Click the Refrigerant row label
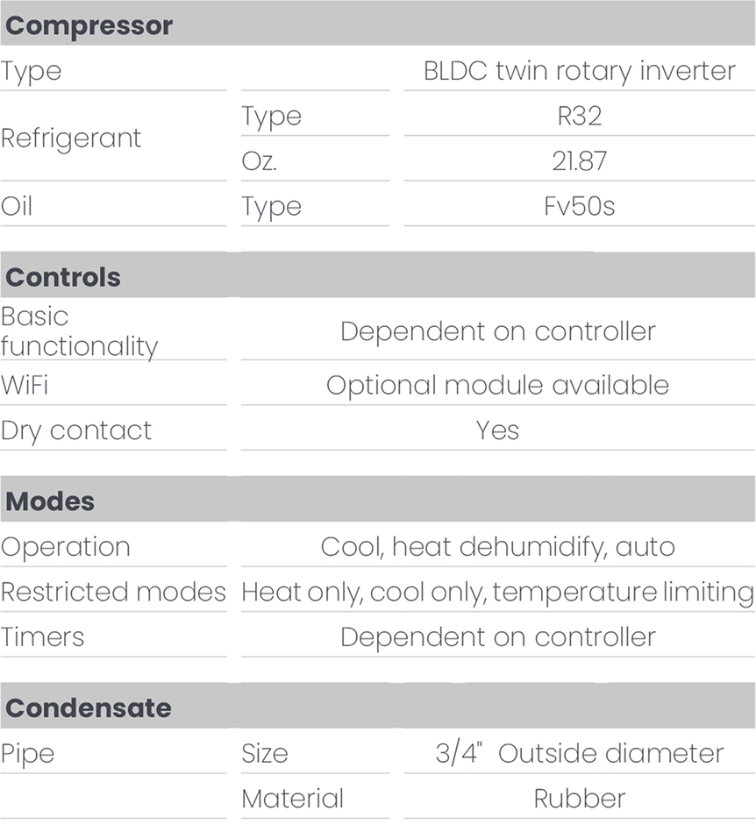This screenshot has width=756, height=839. 71,139
